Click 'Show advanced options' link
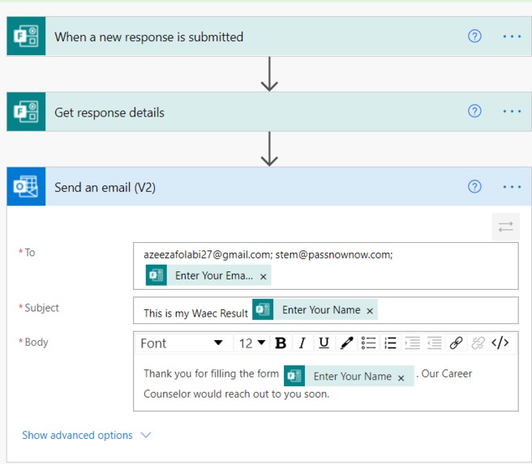This screenshot has height=464, width=532. pyautogui.click(x=77, y=435)
